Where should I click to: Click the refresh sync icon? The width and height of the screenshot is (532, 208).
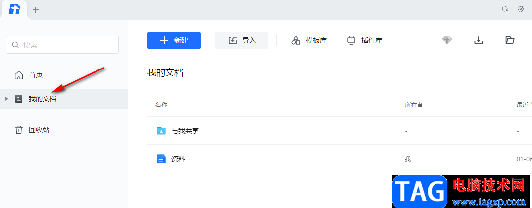coord(505,9)
